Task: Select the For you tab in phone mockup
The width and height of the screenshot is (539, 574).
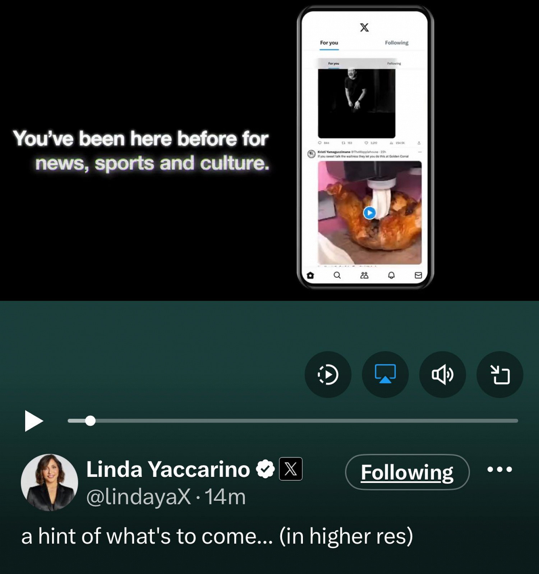Action: click(329, 43)
